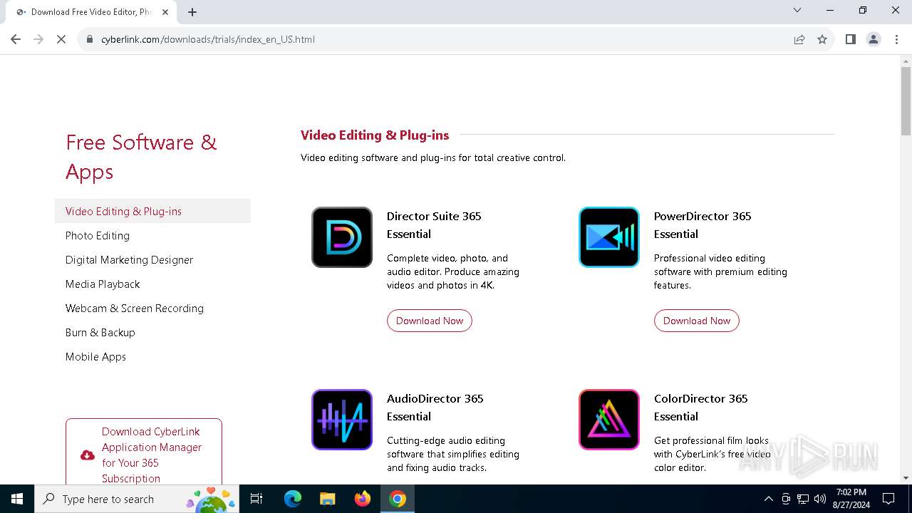Share this page via the share icon
The width and height of the screenshot is (912, 513).
[799, 39]
